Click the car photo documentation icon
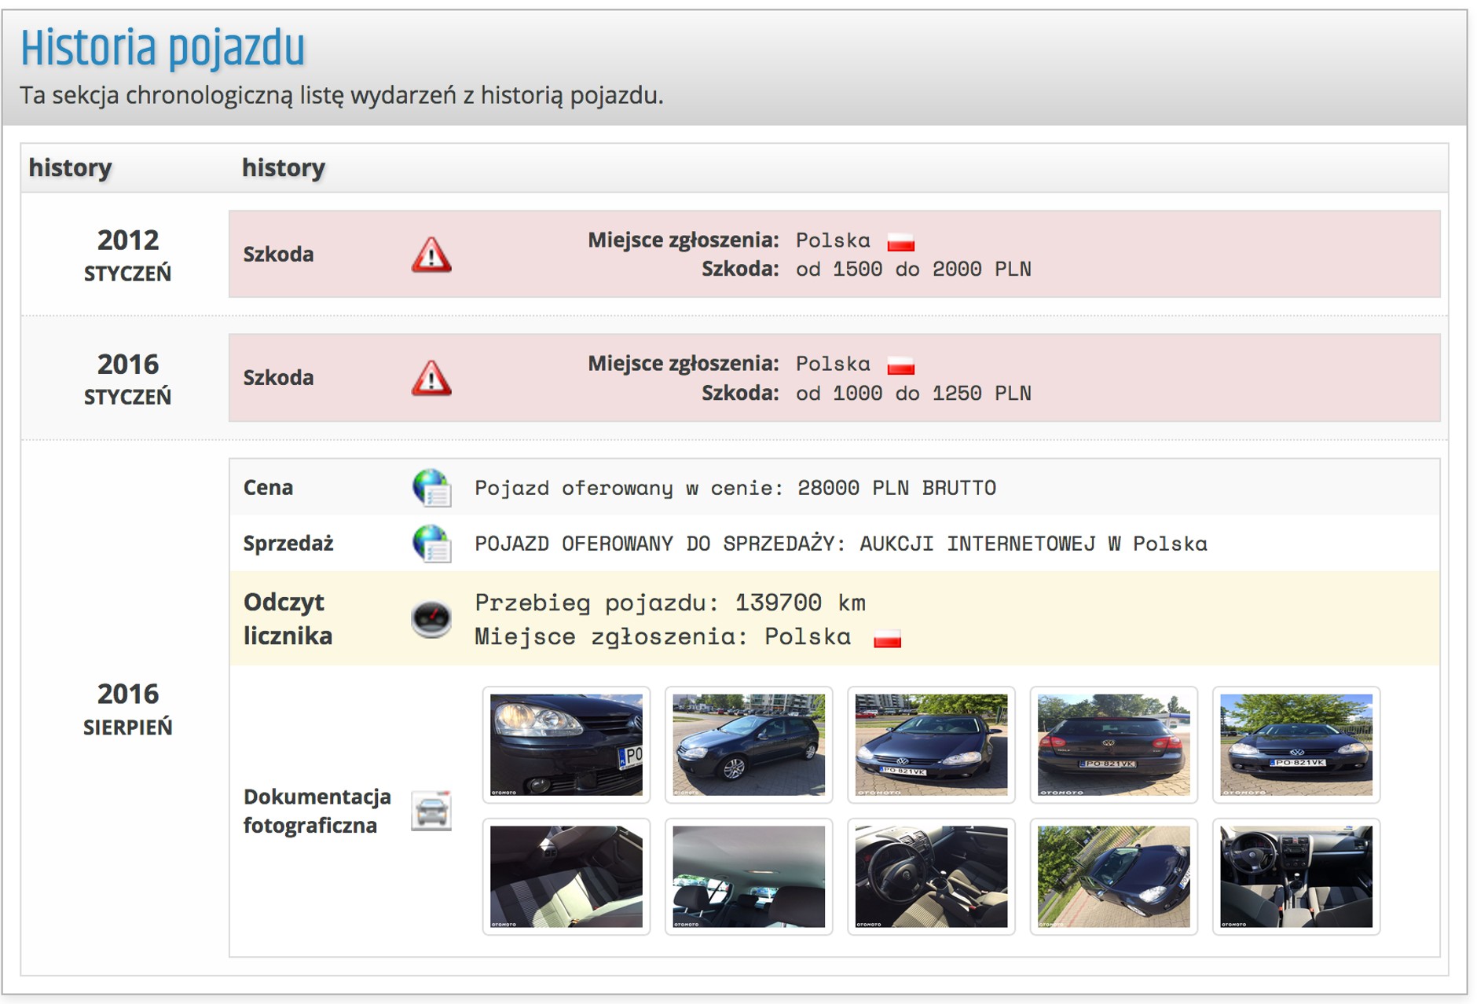Viewport: 1477px width, 1004px height. pos(431,811)
